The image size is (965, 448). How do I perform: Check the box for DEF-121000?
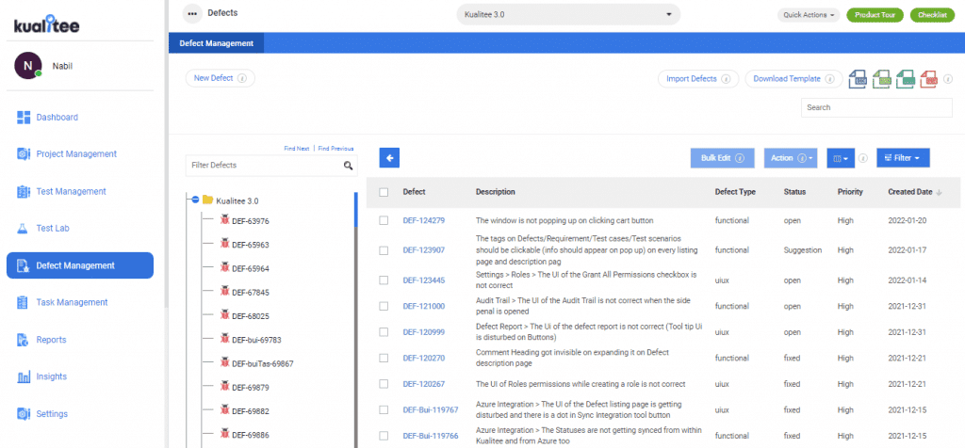tap(384, 306)
